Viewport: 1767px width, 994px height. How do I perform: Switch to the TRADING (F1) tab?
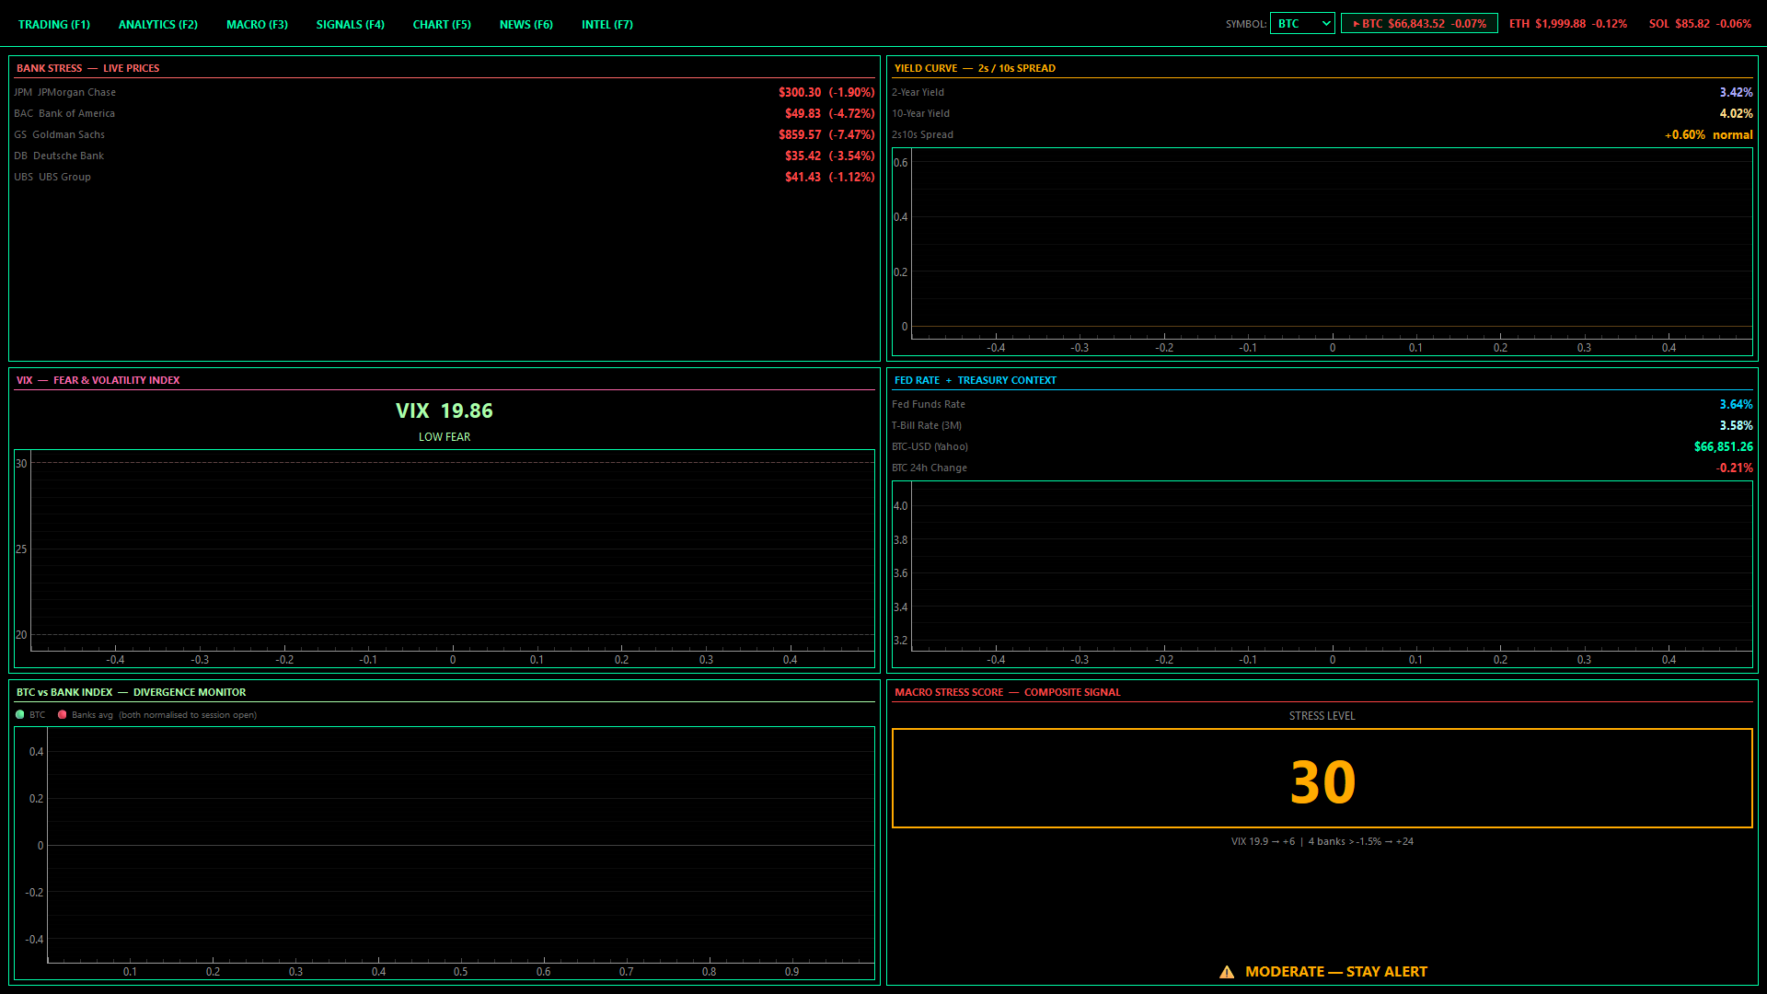click(x=54, y=25)
